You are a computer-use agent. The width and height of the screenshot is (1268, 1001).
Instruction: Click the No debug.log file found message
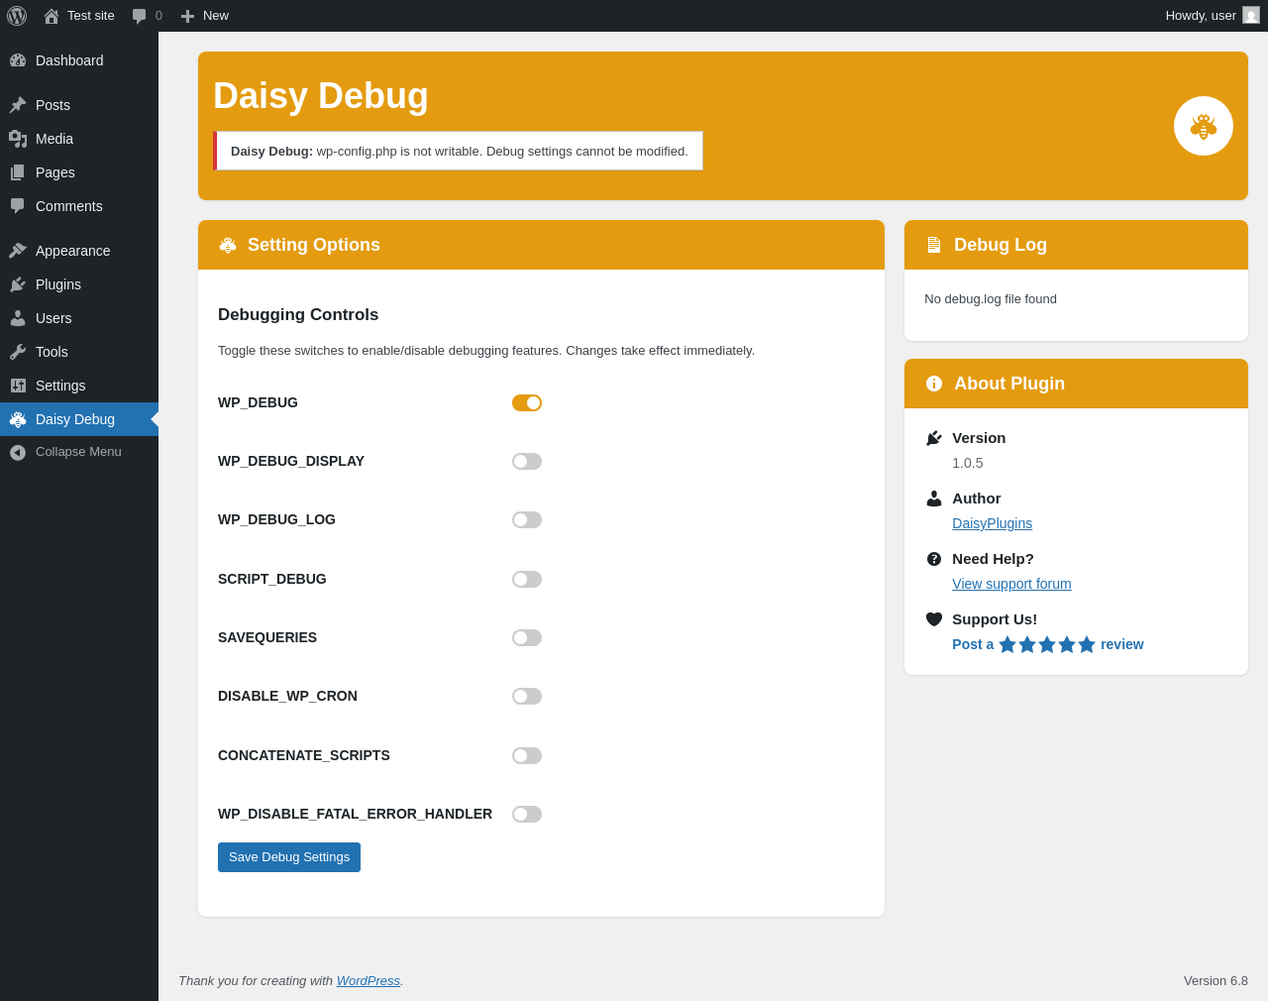click(x=991, y=299)
